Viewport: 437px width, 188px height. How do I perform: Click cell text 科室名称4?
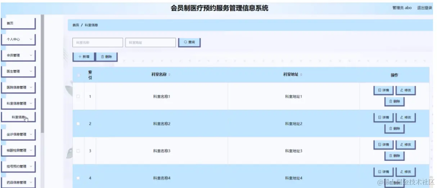pos(162,178)
